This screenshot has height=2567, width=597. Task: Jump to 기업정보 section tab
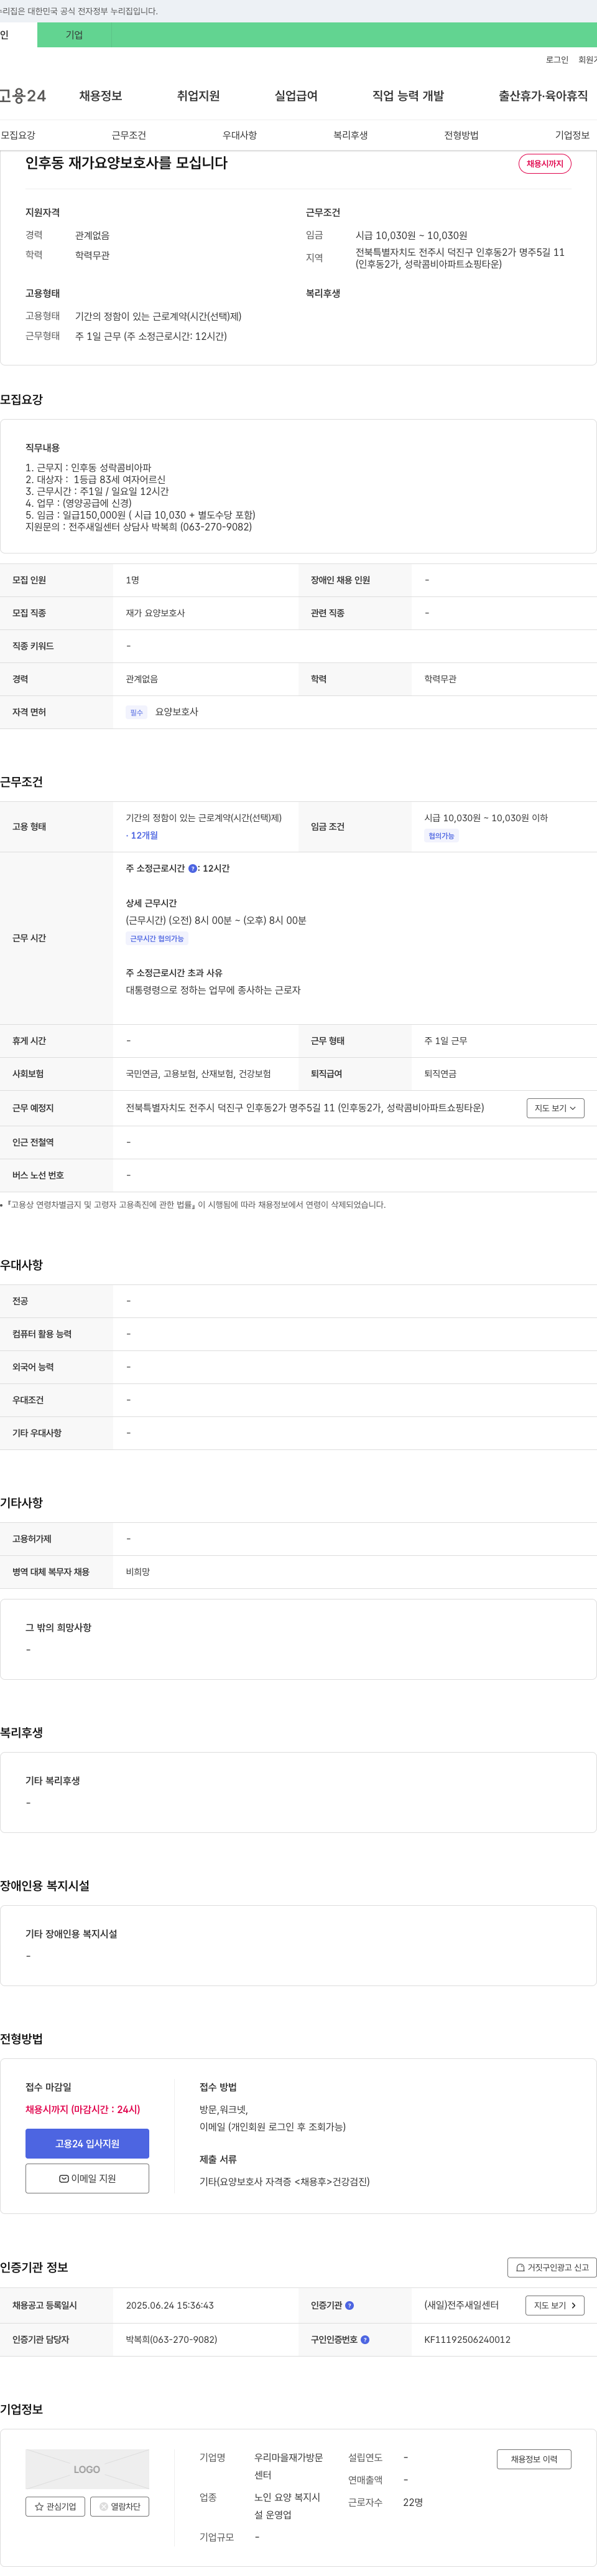[x=572, y=136]
